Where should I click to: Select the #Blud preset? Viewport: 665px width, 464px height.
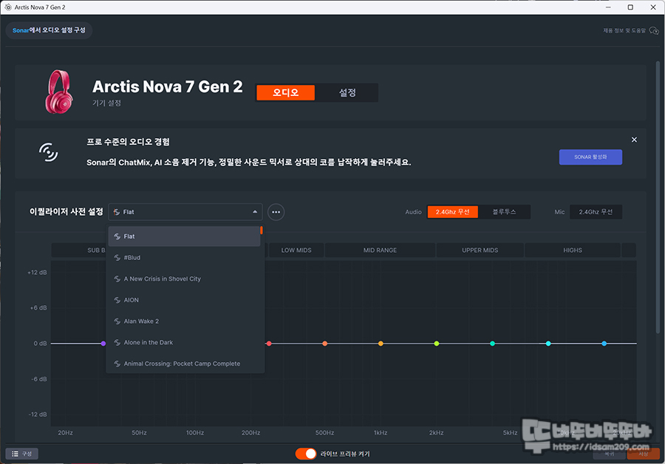click(184, 257)
